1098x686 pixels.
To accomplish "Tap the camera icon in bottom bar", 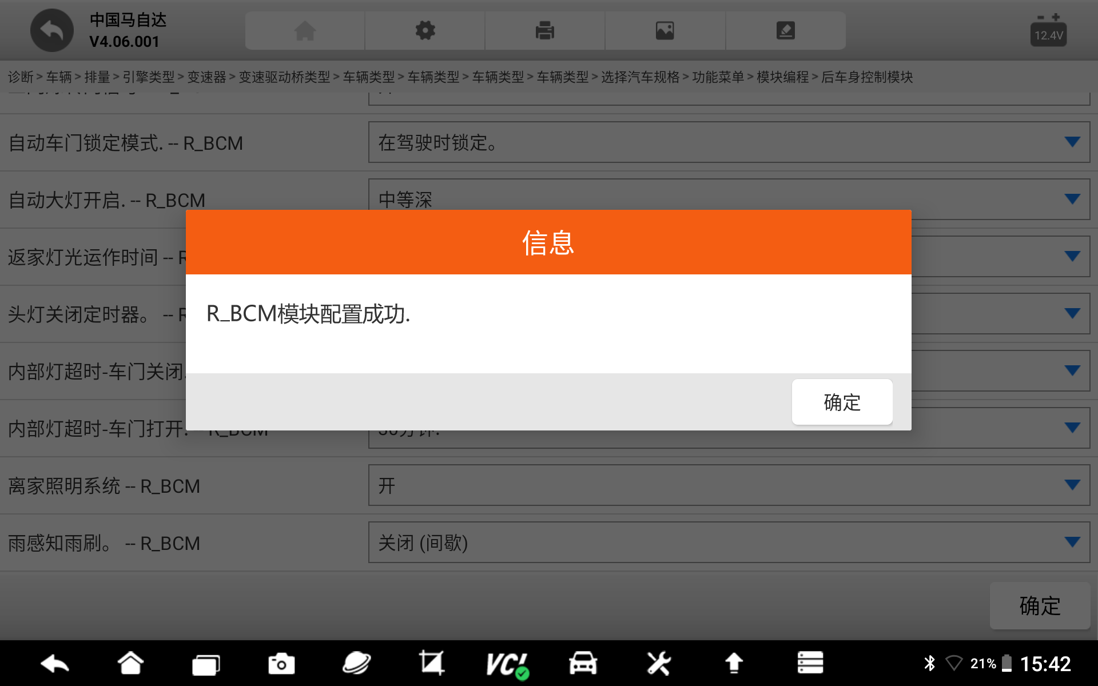I will (x=281, y=664).
